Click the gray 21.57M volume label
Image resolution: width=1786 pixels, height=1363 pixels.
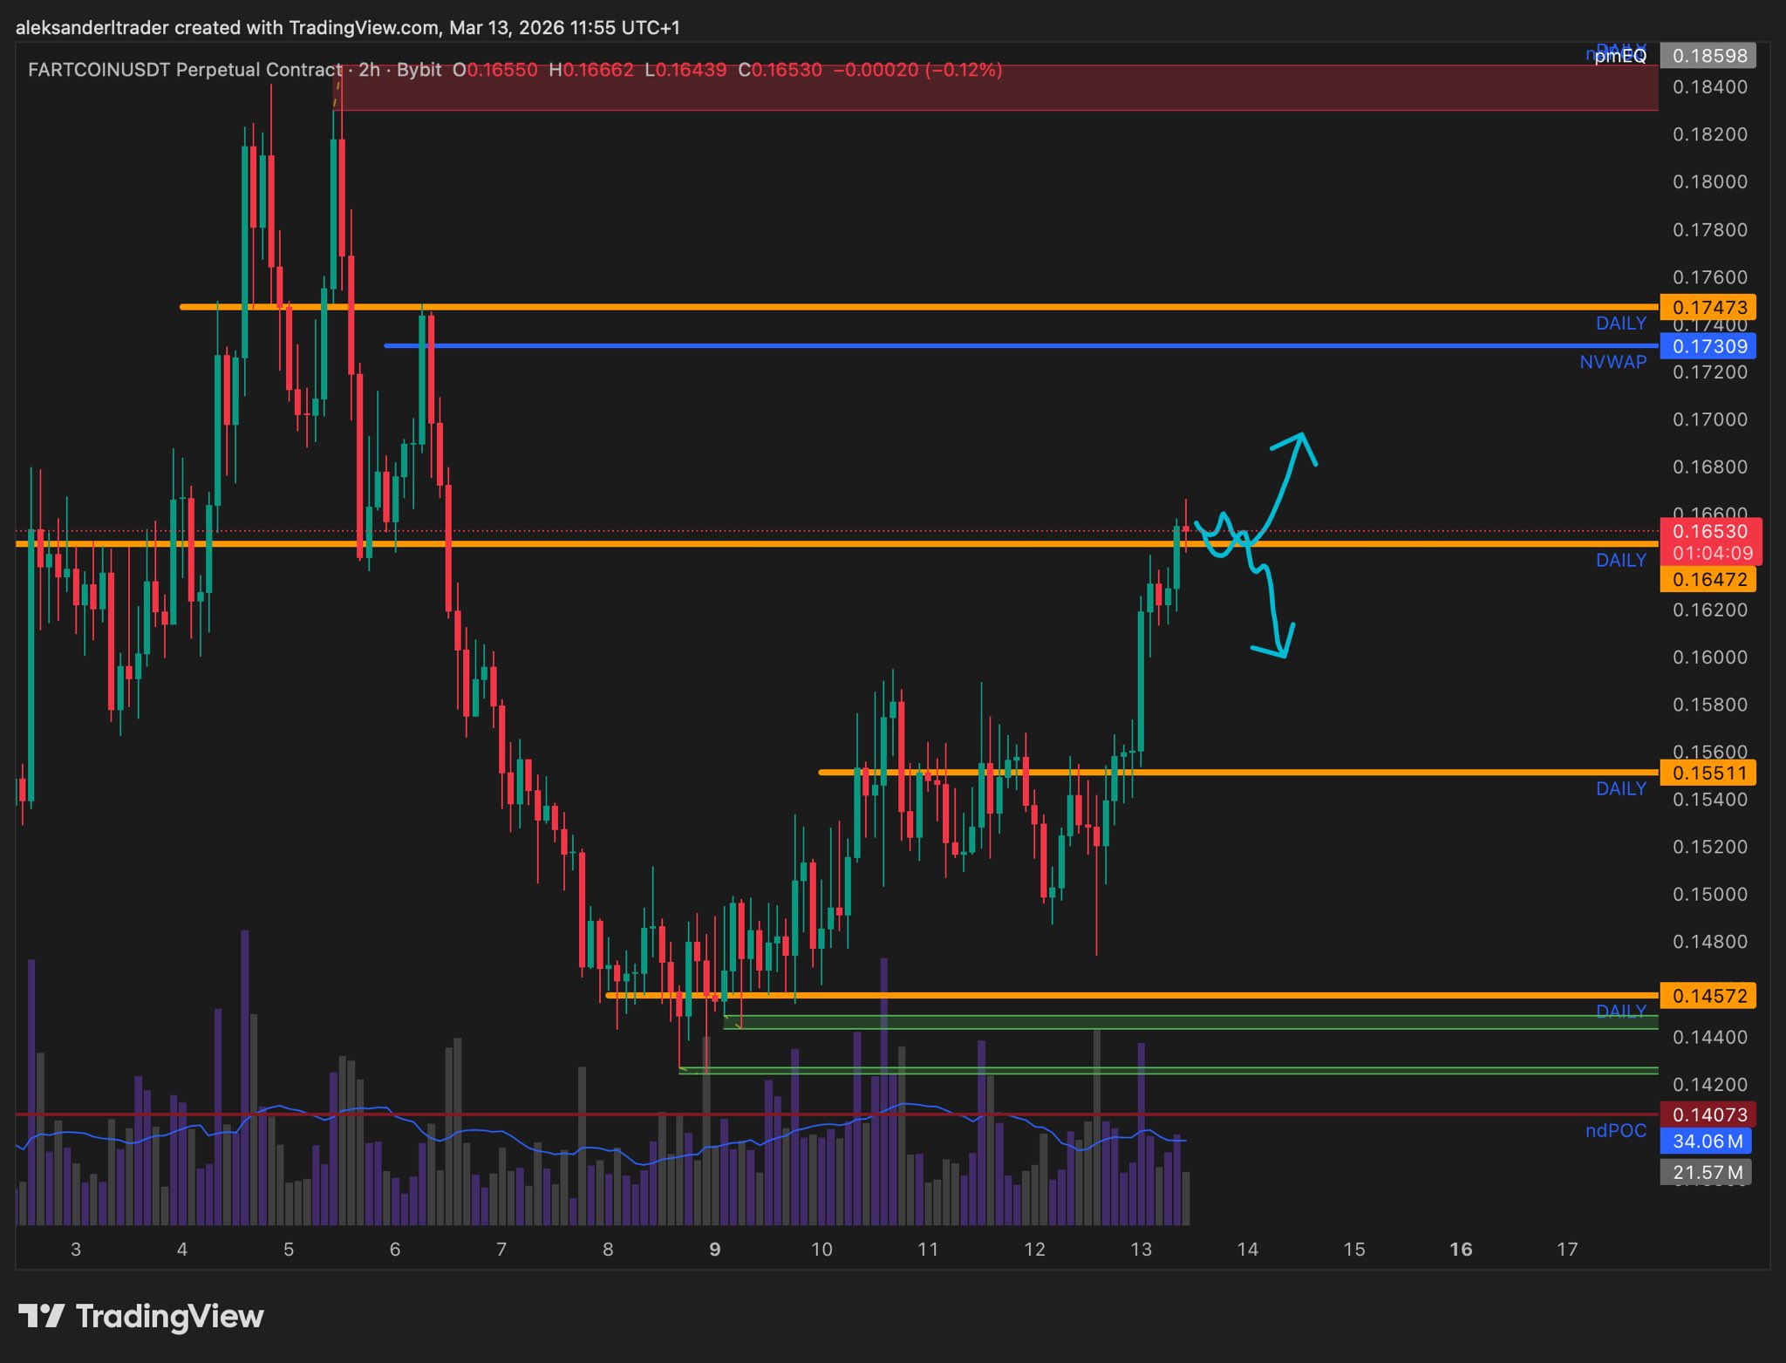pyautogui.click(x=1706, y=1172)
